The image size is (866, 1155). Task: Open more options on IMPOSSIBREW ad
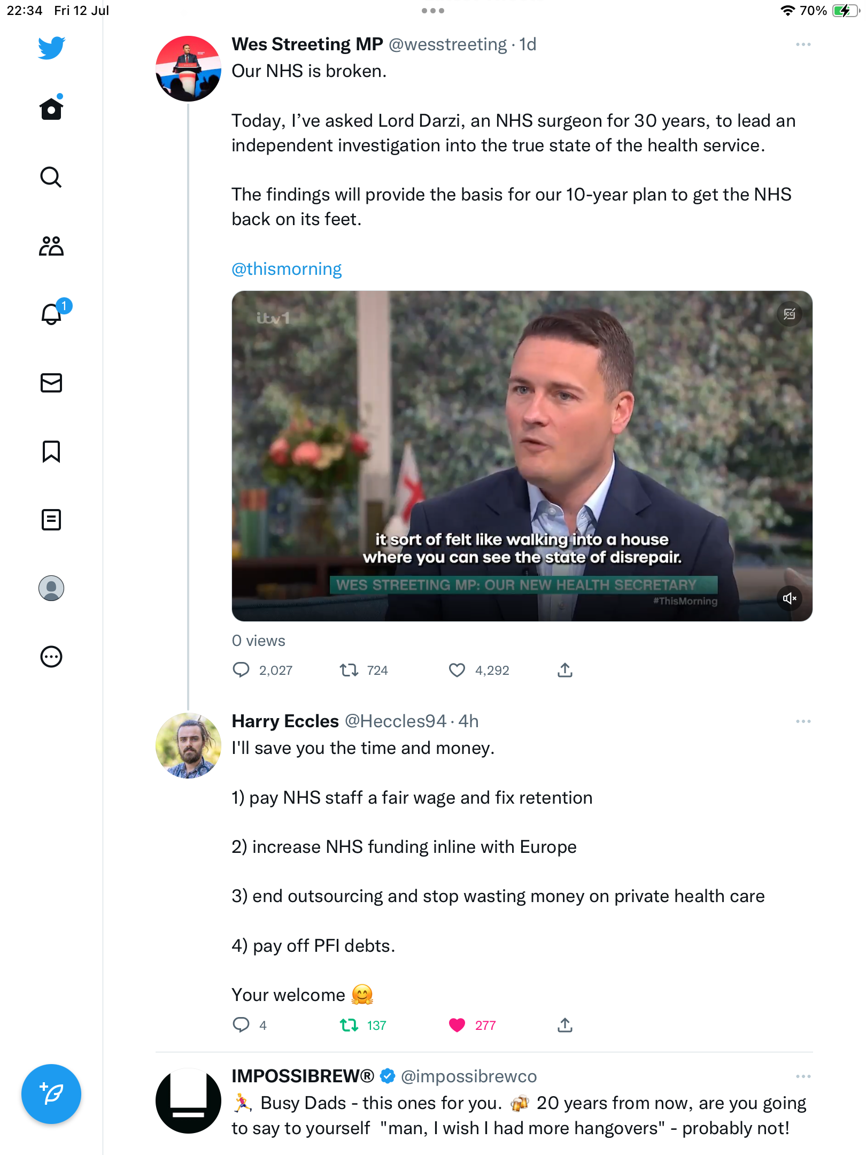point(803,1076)
